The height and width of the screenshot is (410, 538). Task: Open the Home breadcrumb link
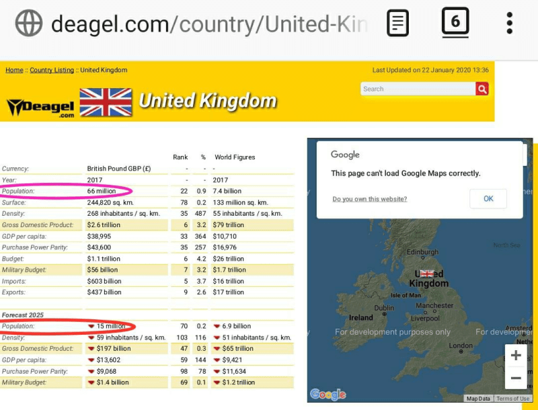coord(14,70)
